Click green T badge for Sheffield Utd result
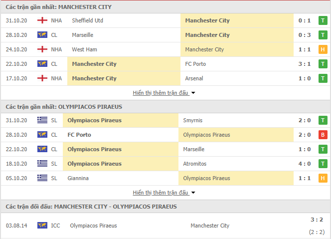Viewport: 331px width, 239px height. tap(323, 20)
